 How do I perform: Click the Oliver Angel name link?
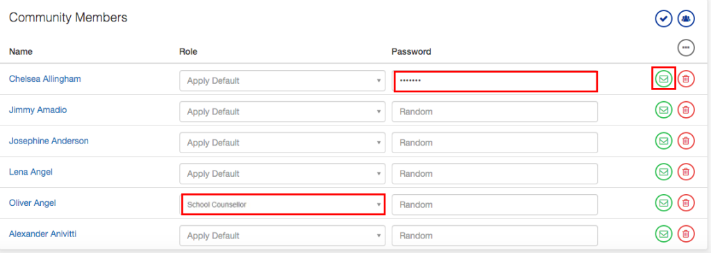click(33, 203)
